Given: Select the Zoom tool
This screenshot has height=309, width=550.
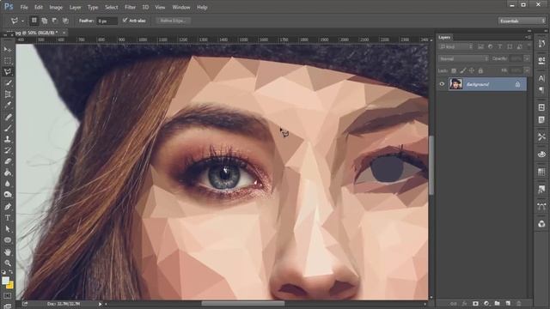Looking at the screenshot, I should click(8, 263).
